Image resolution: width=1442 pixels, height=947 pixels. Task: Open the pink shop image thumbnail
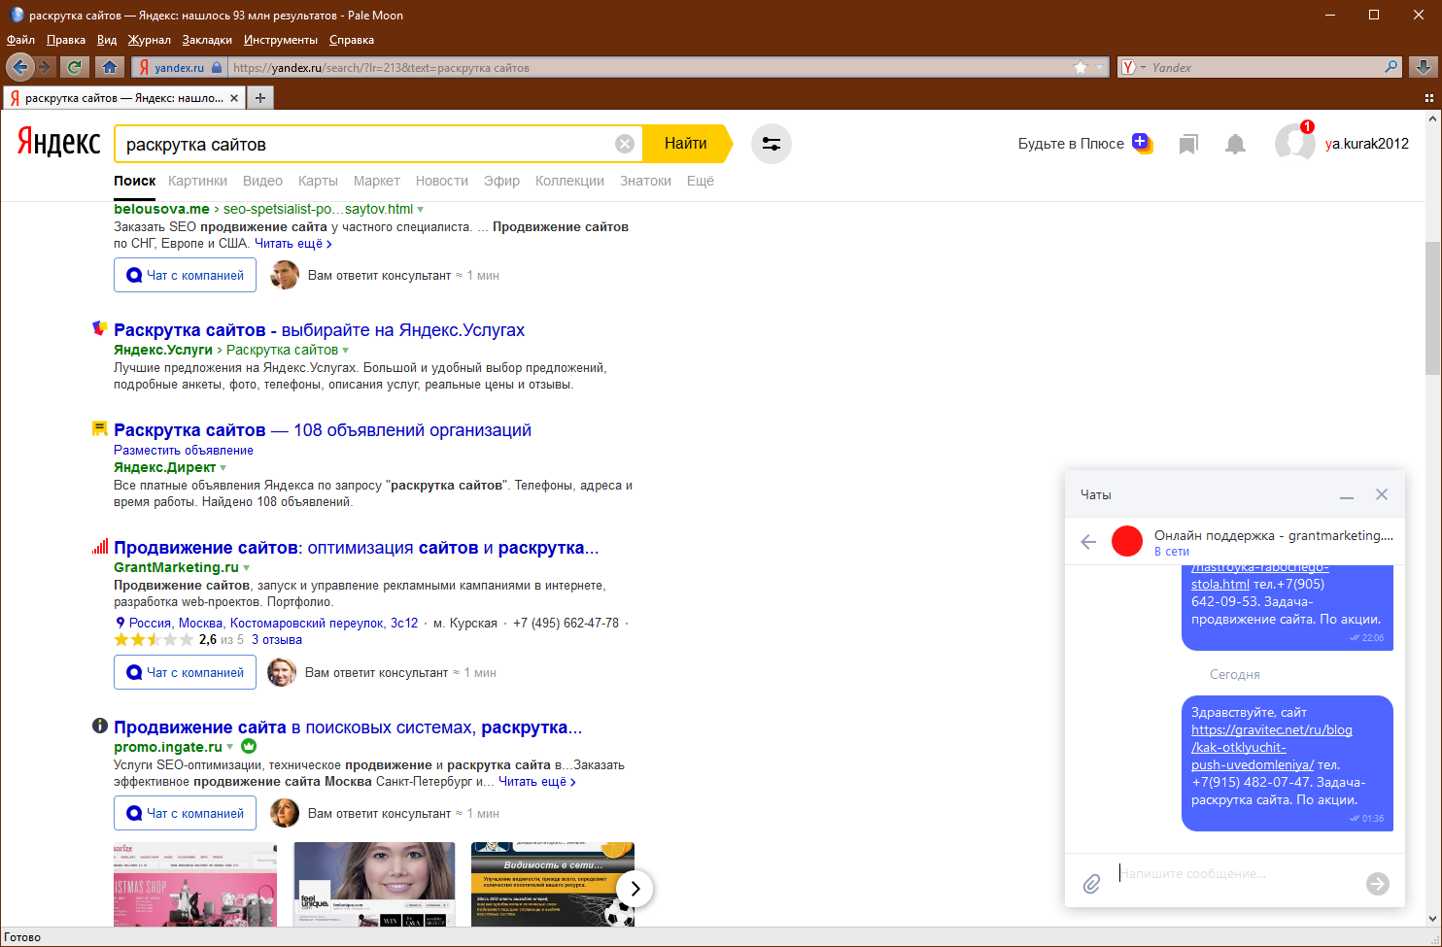195,884
